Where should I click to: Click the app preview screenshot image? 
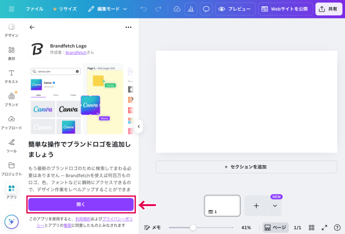coord(77,99)
